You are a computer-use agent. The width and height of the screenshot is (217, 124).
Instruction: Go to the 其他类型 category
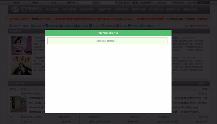[x=190, y=9]
